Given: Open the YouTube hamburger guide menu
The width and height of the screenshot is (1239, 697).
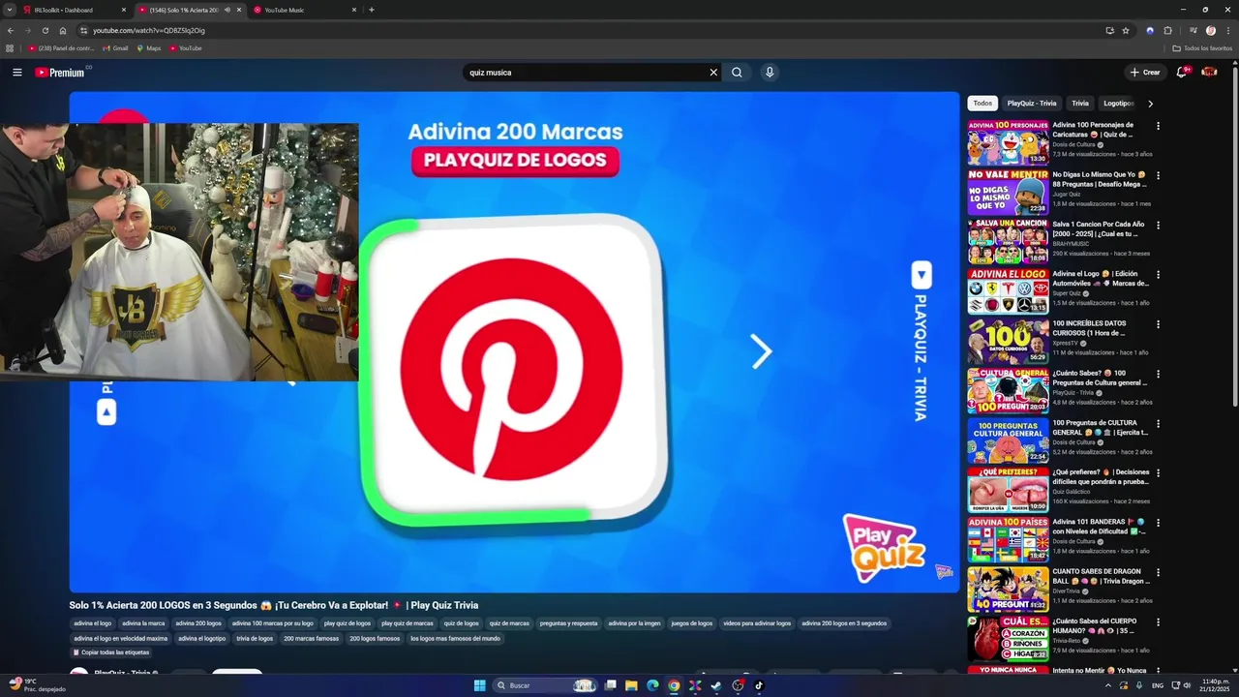Looking at the screenshot, I should (x=17, y=73).
